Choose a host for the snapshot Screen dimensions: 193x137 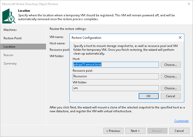(x=170, y=65)
